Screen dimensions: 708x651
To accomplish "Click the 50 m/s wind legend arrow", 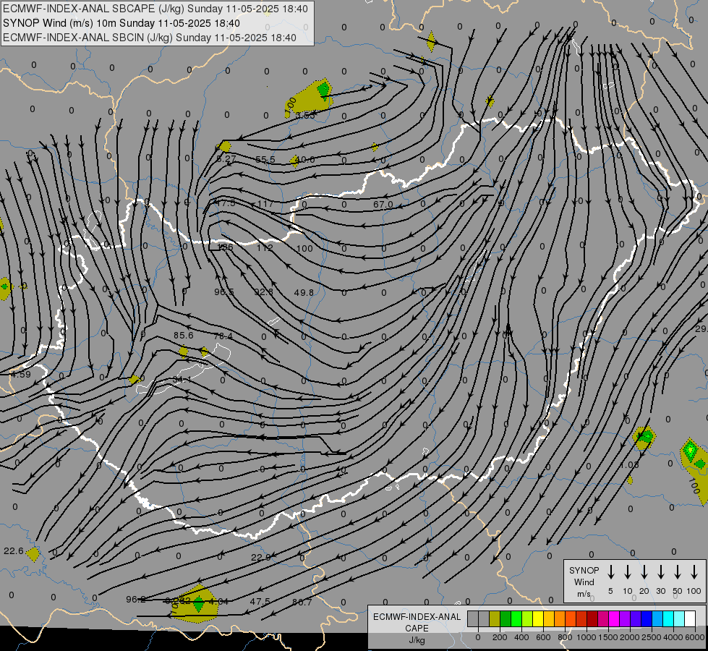I will click(678, 572).
